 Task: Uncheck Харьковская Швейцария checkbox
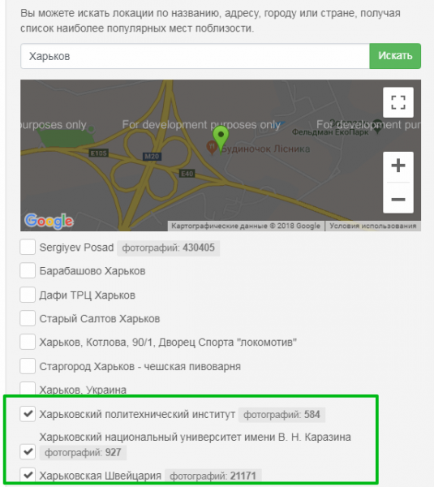[28, 475]
